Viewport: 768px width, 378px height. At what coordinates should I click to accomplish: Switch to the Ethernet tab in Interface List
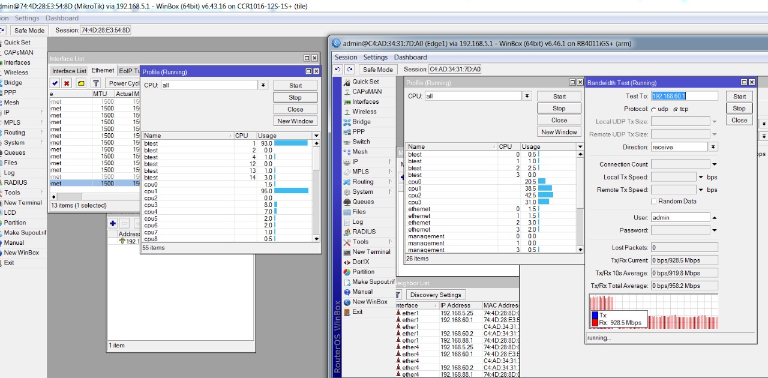103,71
